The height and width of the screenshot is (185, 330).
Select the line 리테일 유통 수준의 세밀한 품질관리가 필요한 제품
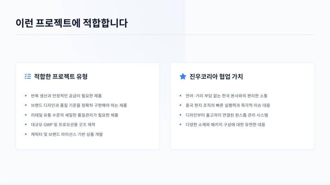74,115
